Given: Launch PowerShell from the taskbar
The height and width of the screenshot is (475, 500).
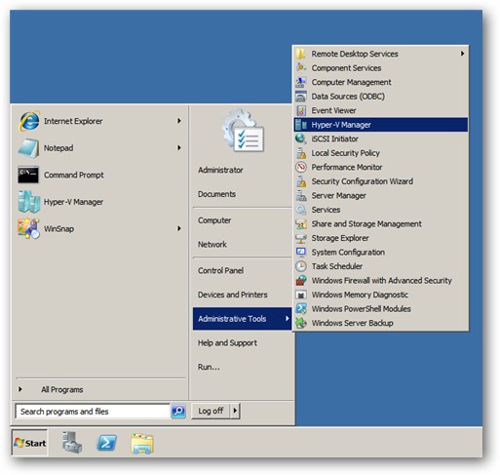Looking at the screenshot, I should pyautogui.click(x=107, y=443).
